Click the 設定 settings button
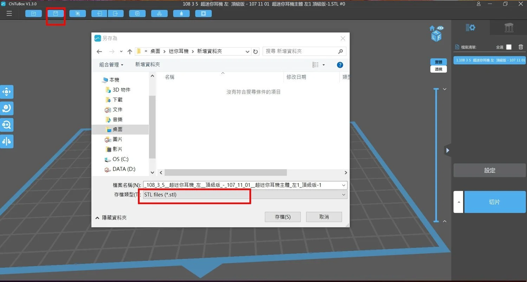 490,170
